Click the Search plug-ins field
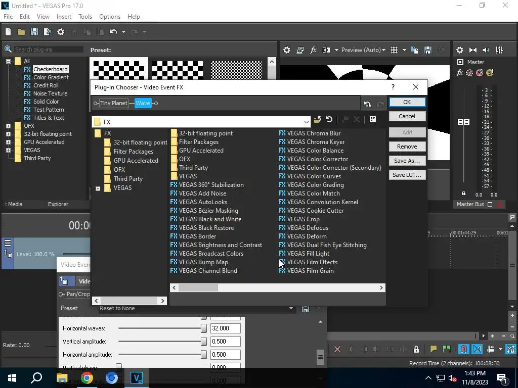The height and width of the screenshot is (388, 518). click(x=49, y=50)
